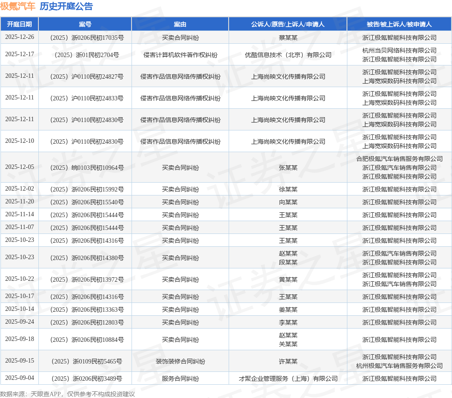Click 服务合同纠纷 cause cell
This screenshot has height=398, width=452.
180,379
